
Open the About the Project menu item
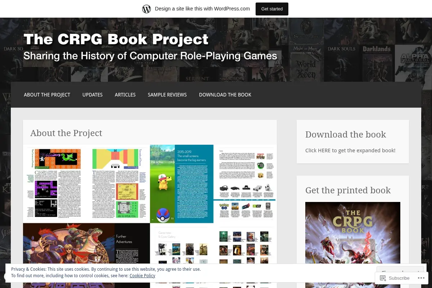click(47, 95)
